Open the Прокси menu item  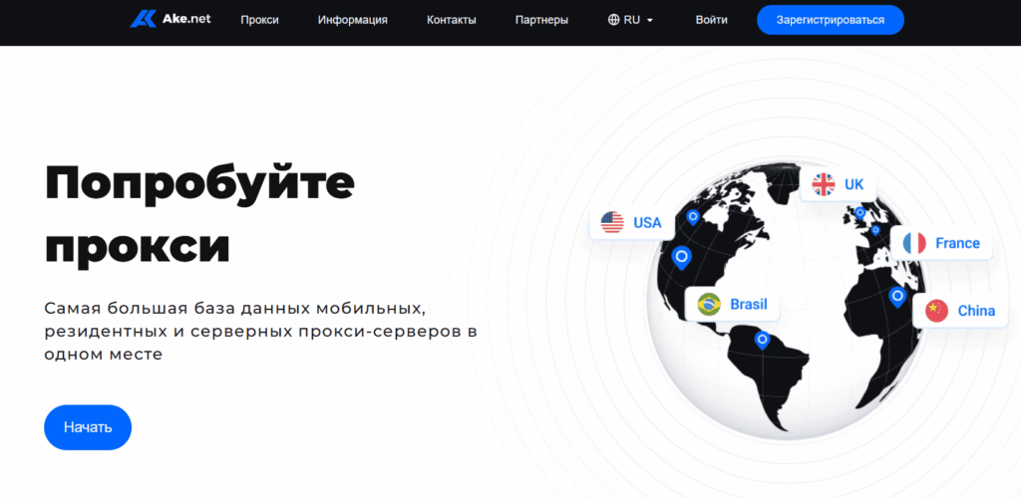260,20
